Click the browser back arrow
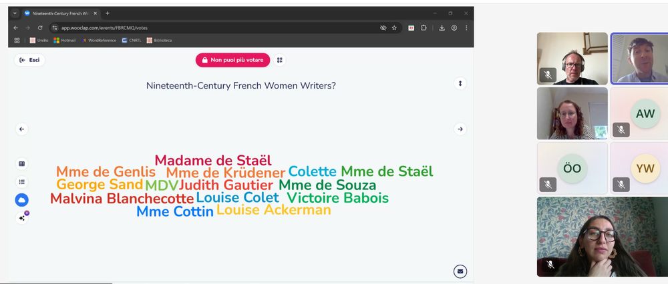This screenshot has width=668, height=284. (16, 27)
